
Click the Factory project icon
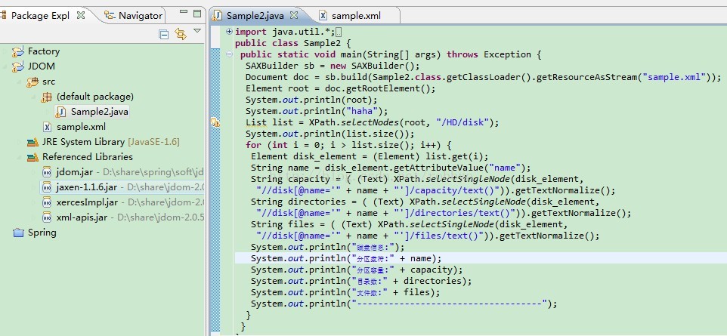tap(18, 51)
